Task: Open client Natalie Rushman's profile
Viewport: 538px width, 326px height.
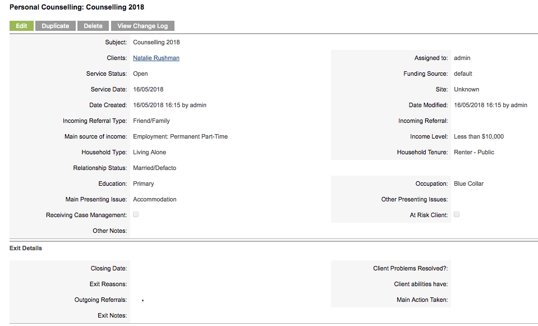Action: [156, 58]
